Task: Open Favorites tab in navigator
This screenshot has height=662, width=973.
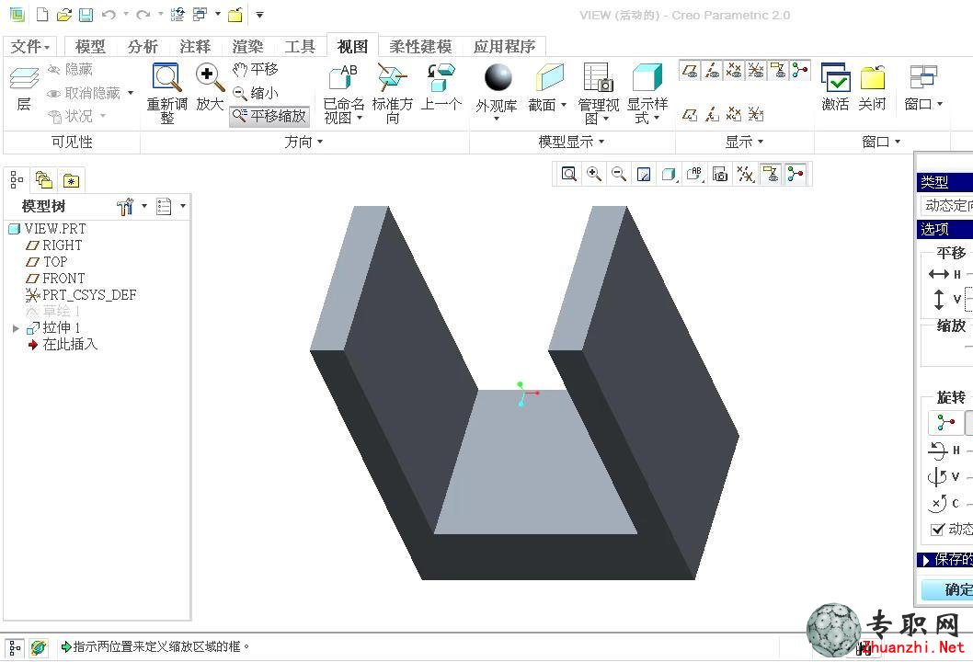Action: pos(72,180)
